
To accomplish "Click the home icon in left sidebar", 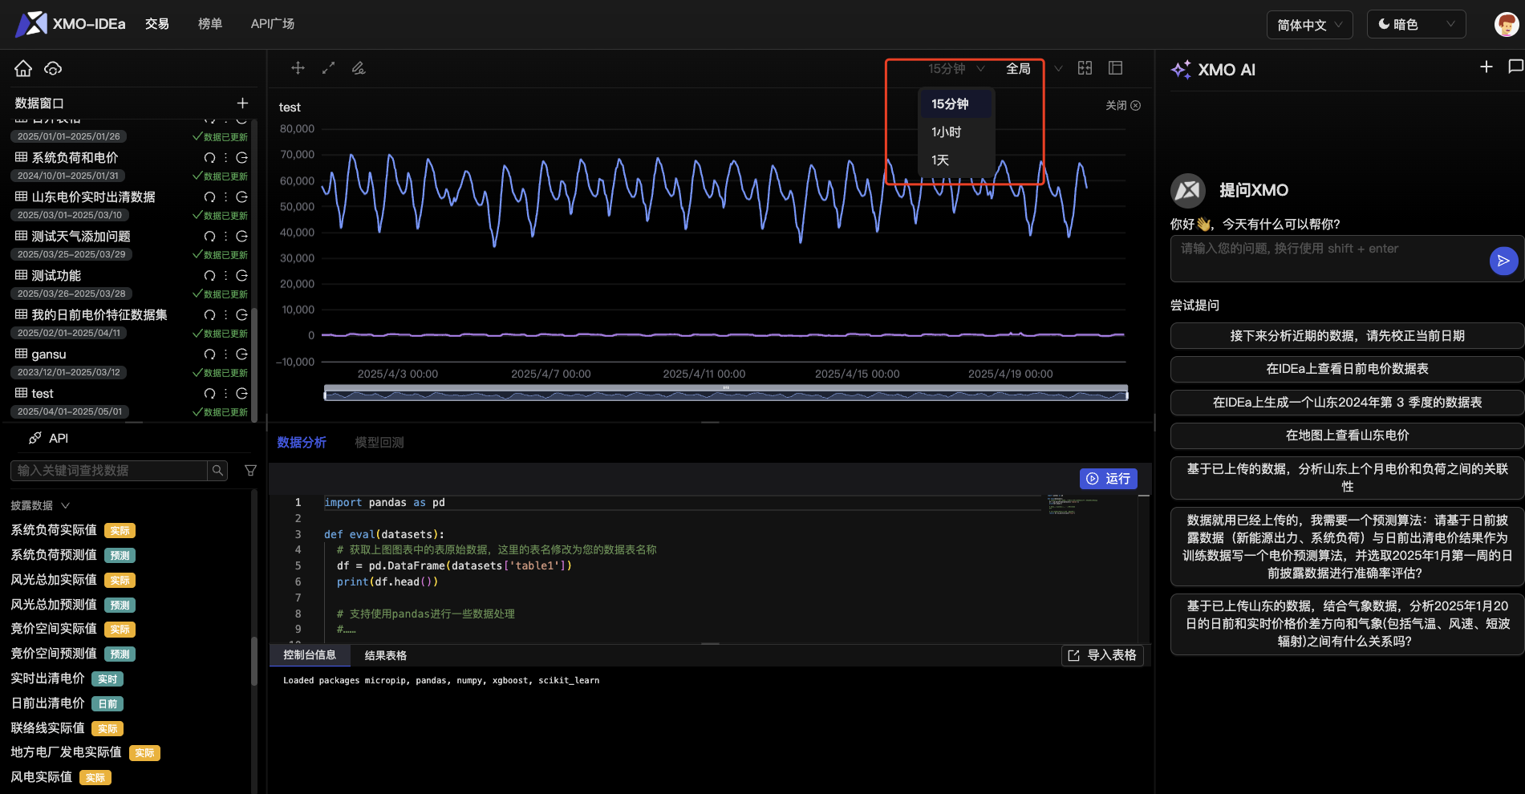I will click(x=23, y=68).
